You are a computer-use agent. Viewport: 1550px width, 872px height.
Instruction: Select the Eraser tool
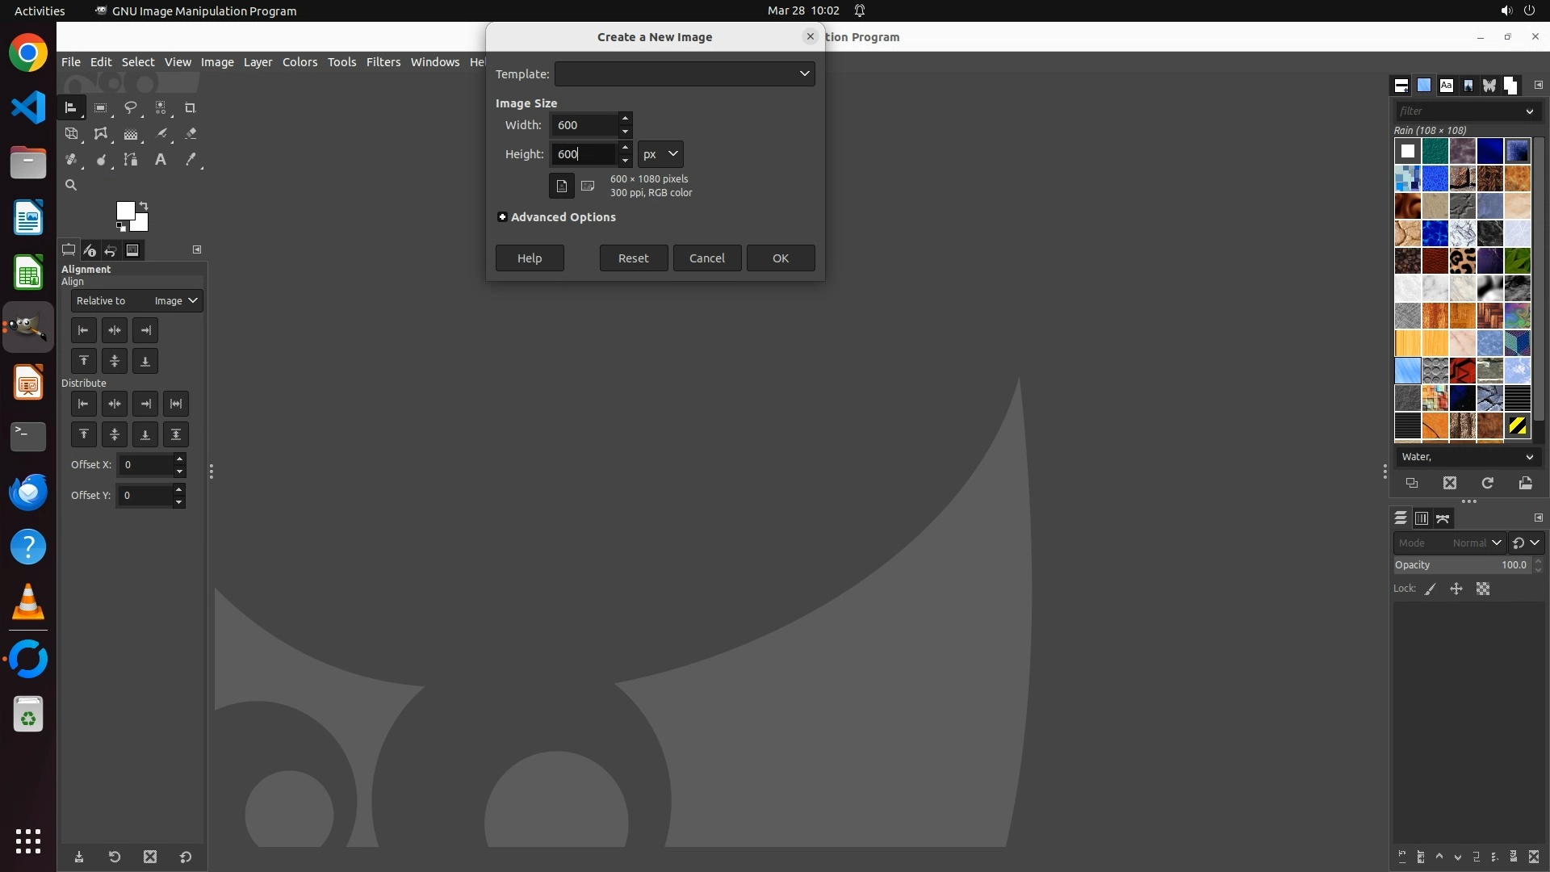(191, 134)
